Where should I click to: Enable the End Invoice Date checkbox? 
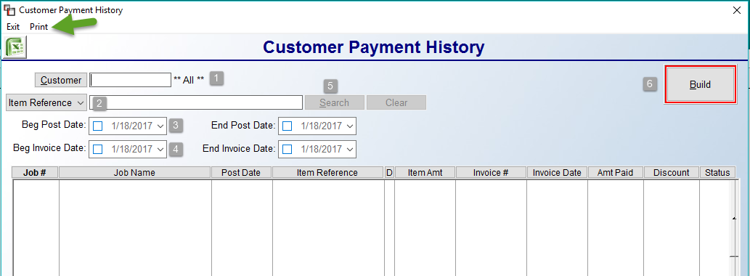click(287, 149)
